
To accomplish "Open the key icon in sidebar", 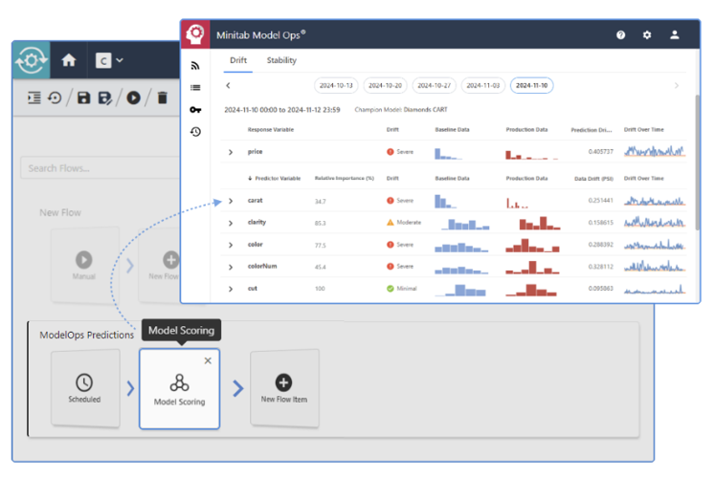I will (x=195, y=110).
